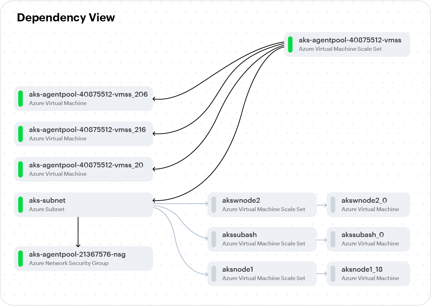Select the akswnode2 scale set card

click(x=262, y=205)
